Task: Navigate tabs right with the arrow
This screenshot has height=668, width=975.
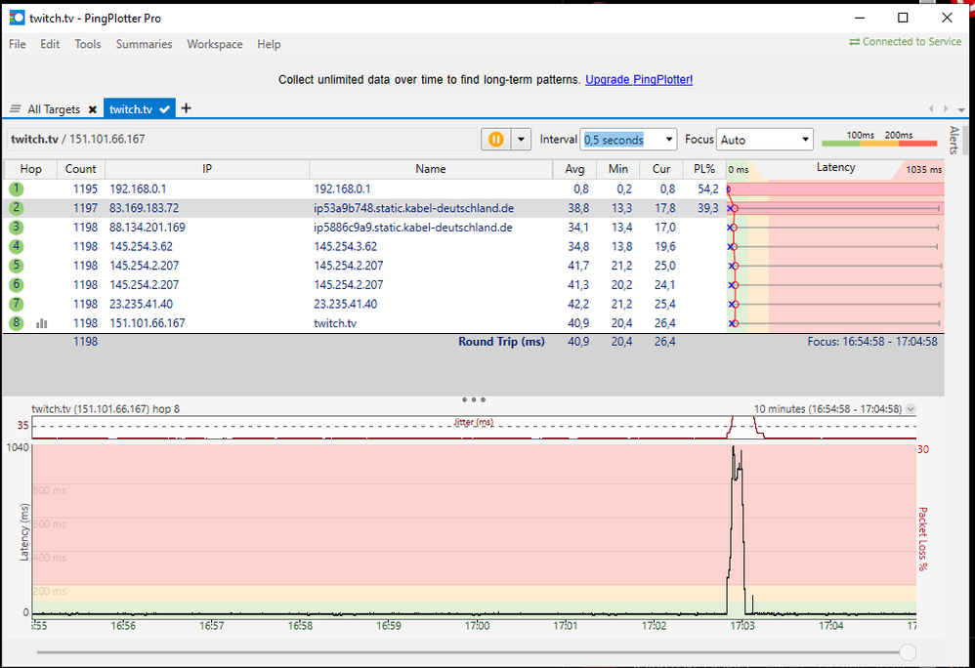Action: tap(946, 108)
